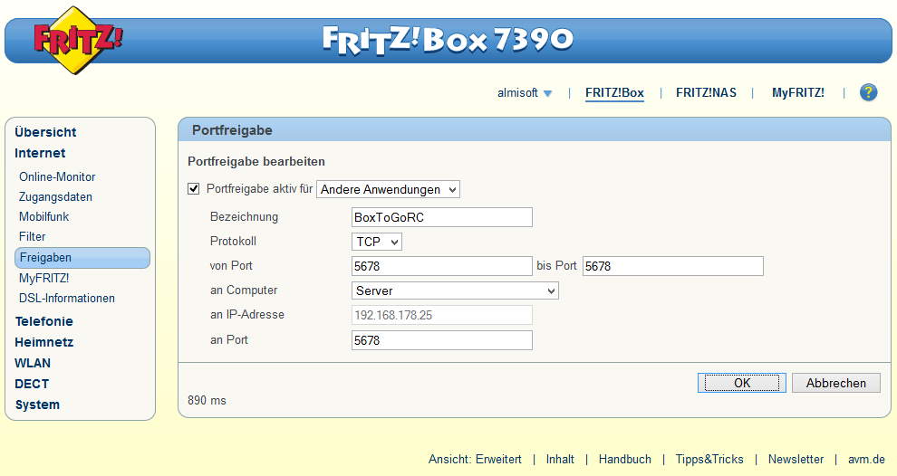Click the bis Port input field
The height and width of the screenshot is (476, 897).
coord(672,266)
